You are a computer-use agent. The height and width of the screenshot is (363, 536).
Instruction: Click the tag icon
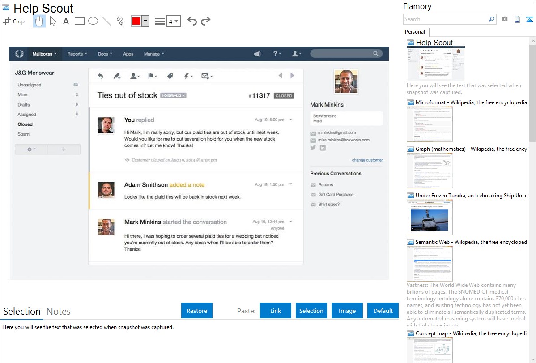click(x=170, y=76)
